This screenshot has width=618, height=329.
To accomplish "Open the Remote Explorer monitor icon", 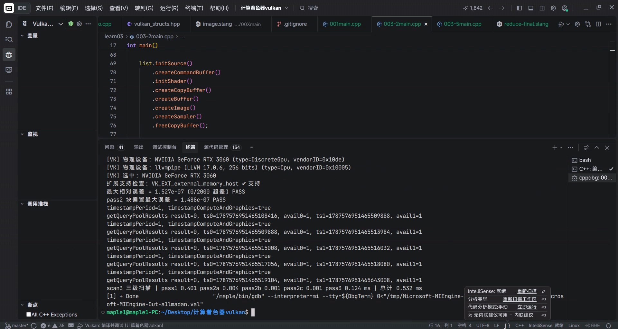I will 9,70.
